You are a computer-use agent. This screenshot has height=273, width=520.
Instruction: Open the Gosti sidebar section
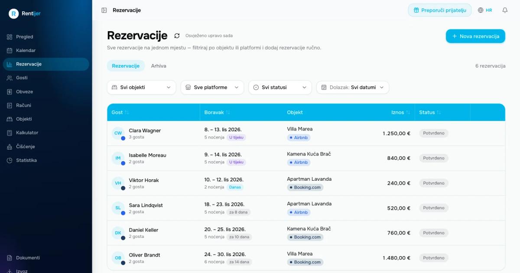click(x=46, y=78)
